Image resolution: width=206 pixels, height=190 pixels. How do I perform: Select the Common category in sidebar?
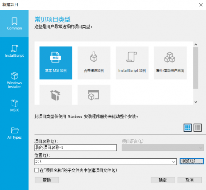[14, 23]
